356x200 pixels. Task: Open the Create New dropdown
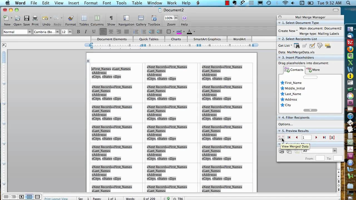click(x=287, y=31)
